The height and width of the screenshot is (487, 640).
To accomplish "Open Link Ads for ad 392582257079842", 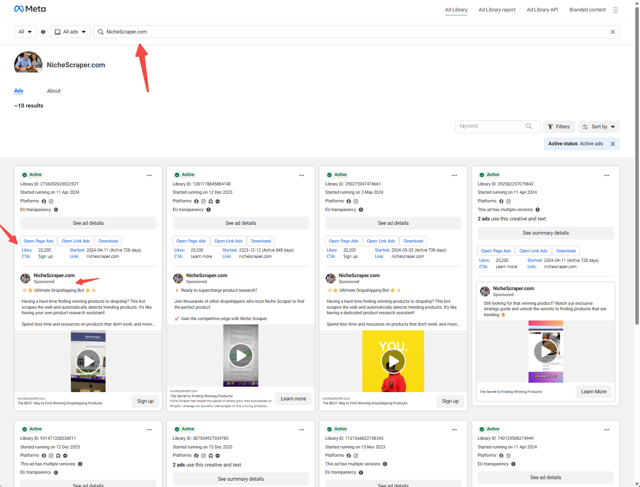I will pos(533,251).
